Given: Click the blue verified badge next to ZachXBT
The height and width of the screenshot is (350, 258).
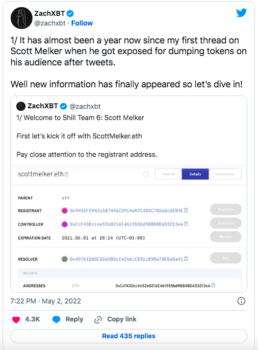Looking at the screenshot, I should [x=70, y=14].
